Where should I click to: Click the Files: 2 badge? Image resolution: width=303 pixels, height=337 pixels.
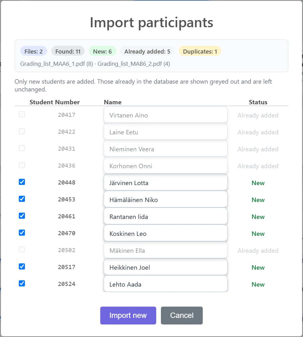(34, 51)
